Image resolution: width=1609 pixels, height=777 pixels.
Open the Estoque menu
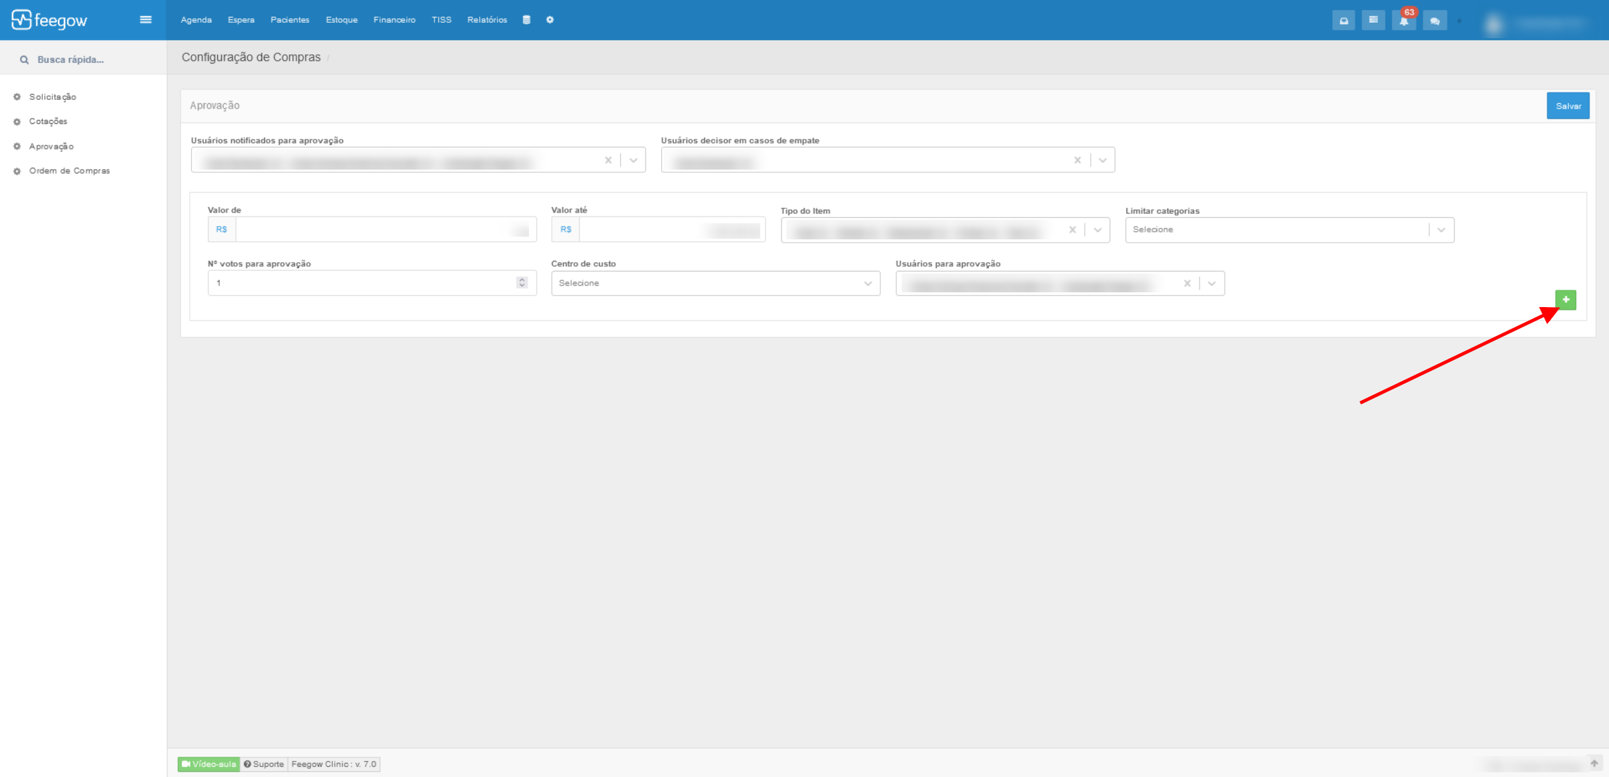pos(341,20)
